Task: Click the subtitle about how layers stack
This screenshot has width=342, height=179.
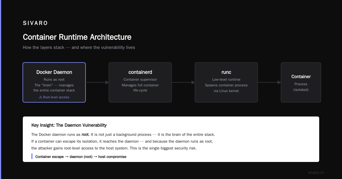Action: pos(79,47)
